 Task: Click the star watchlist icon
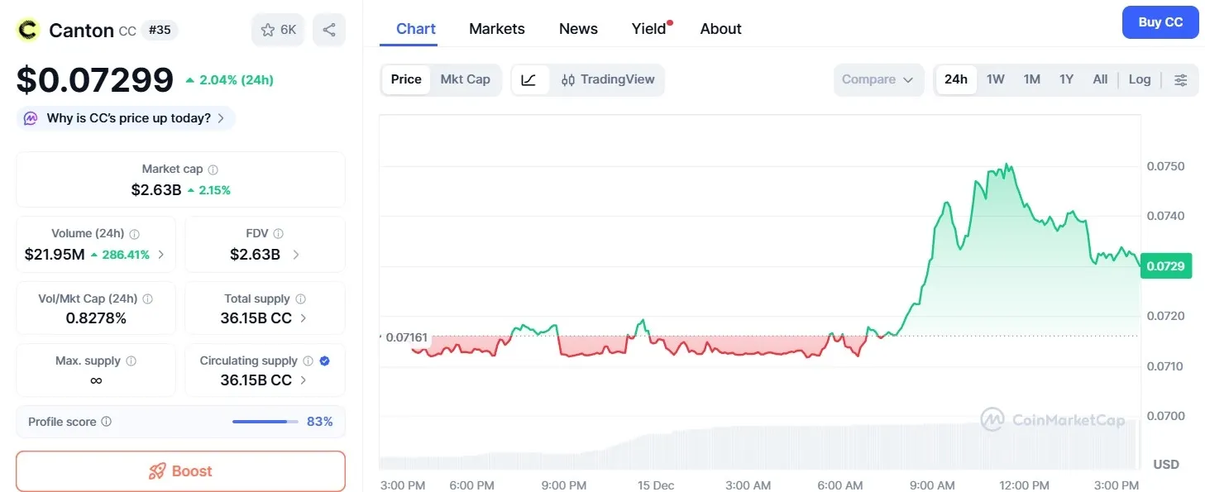tap(268, 30)
